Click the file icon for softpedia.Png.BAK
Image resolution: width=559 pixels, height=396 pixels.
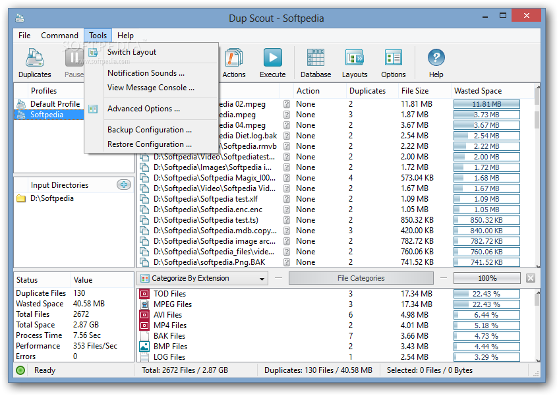click(144, 262)
